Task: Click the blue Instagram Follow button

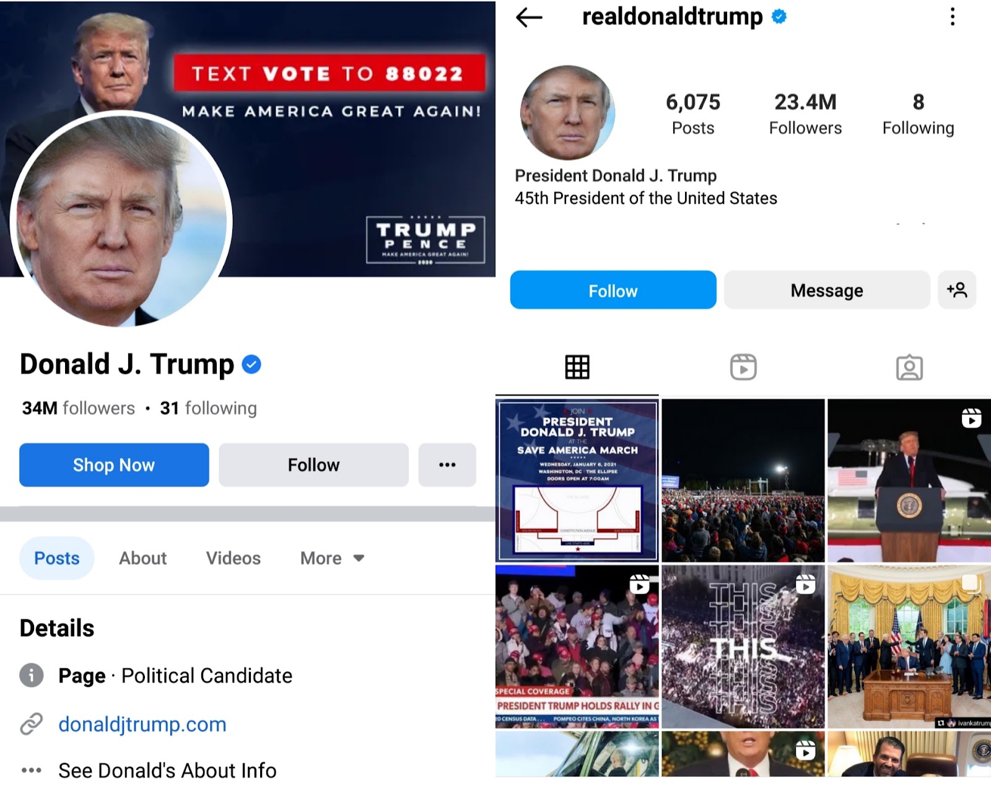Action: [613, 290]
